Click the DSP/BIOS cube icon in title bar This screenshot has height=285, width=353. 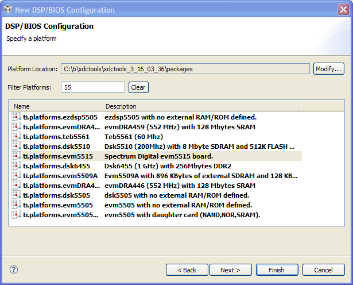pos(8,9)
